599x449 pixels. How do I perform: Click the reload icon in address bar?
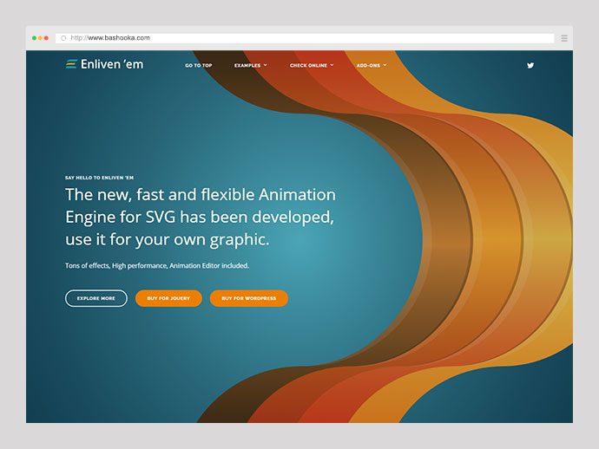[x=63, y=38]
